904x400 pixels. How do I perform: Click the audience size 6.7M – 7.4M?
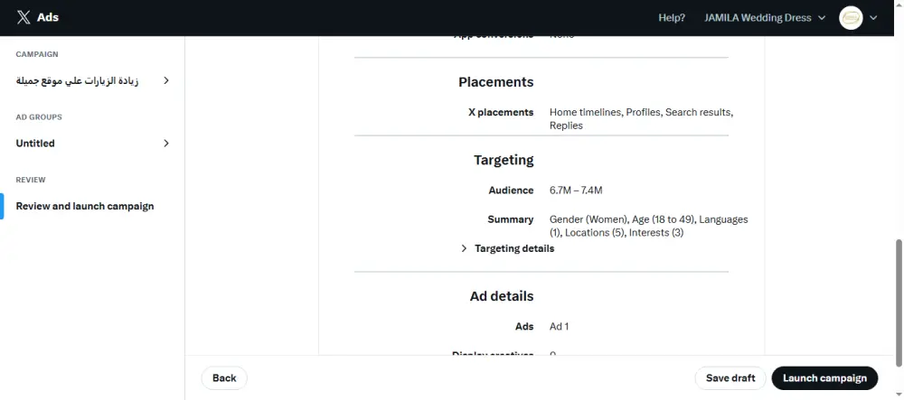(576, 191)
